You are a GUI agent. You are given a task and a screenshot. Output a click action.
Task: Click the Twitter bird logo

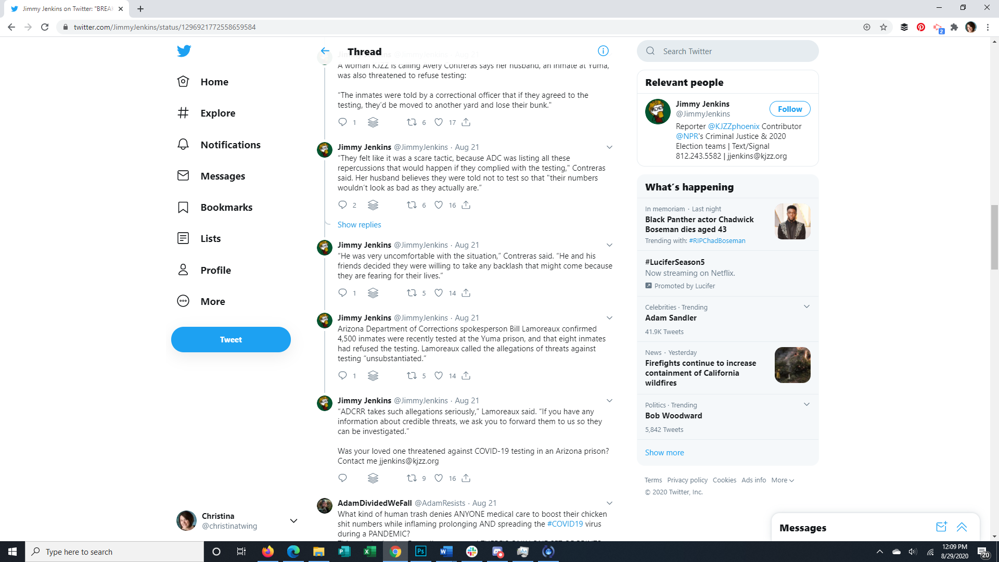(184, 51)
